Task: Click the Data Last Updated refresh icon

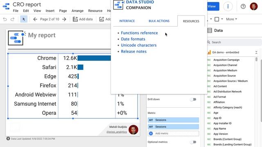Action: (8, 138)
